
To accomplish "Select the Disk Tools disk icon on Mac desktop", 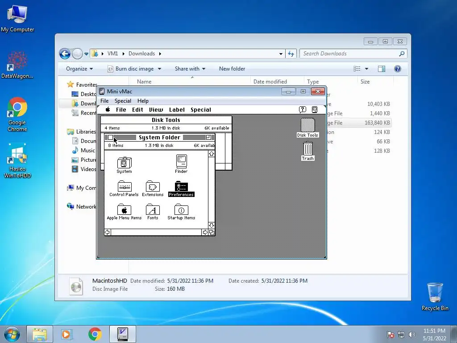I will tap(308, 125).
